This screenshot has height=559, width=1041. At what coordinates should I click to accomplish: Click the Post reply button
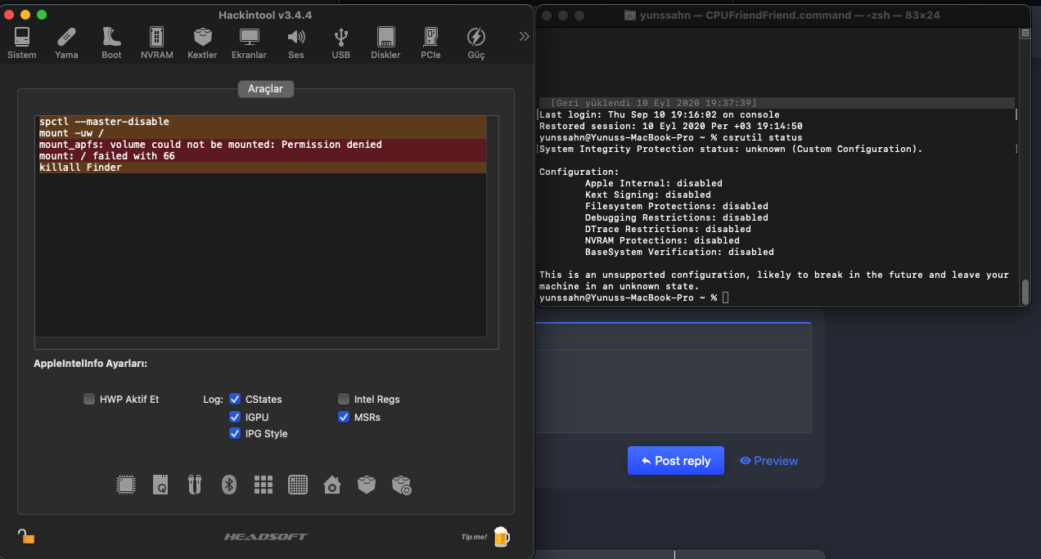click(676, 461)
